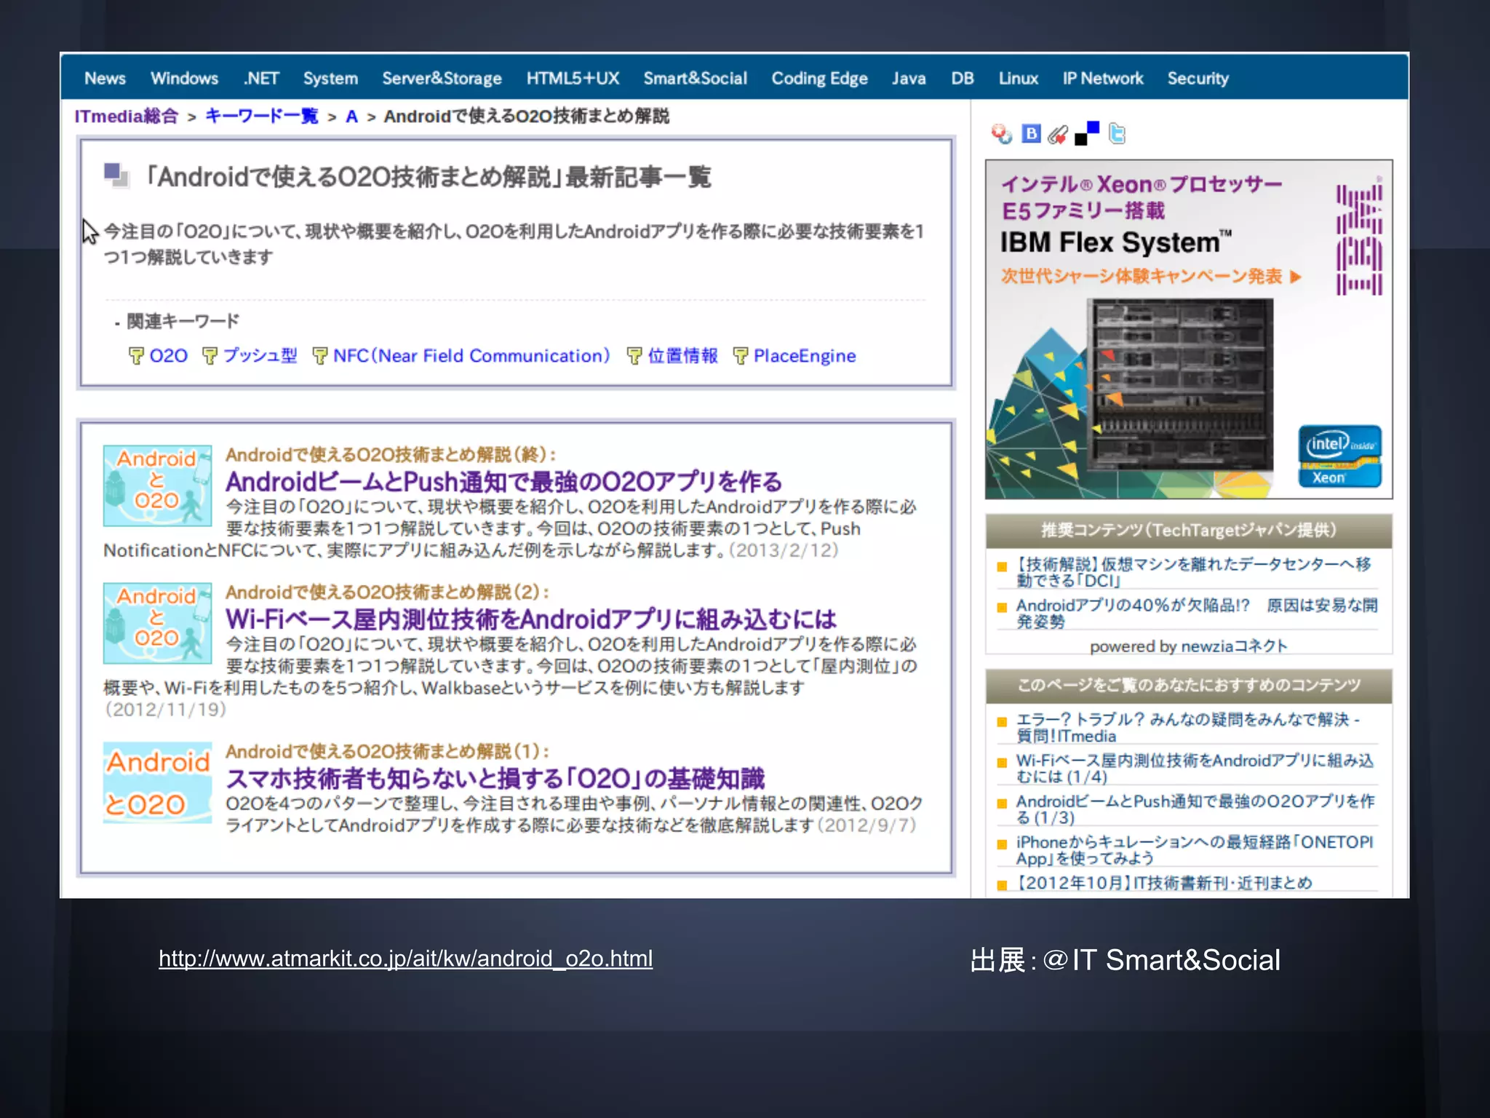This screenshot has width=1490, height=1118.
Task: Click 次世代シャーシ体験キャンペーン発表 ad link
Action: coord(1151,277)
